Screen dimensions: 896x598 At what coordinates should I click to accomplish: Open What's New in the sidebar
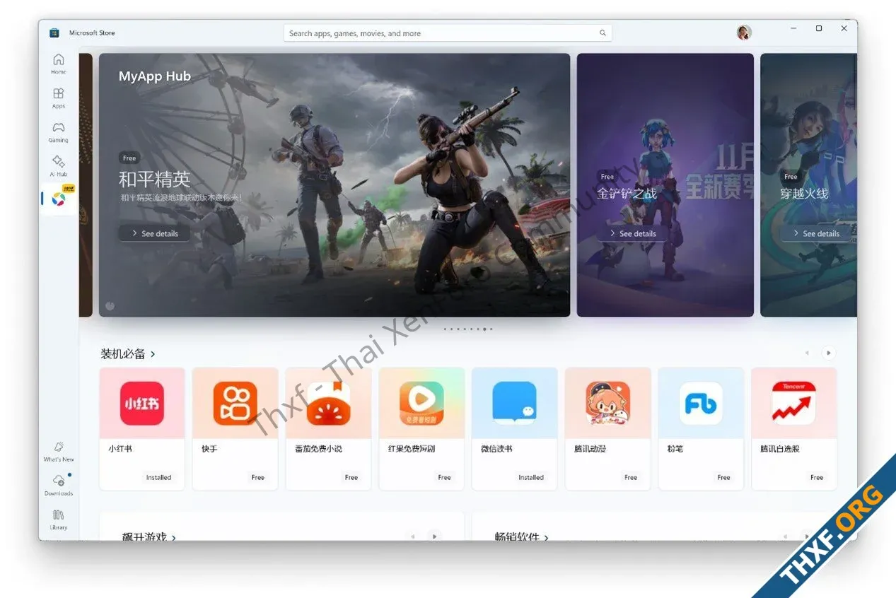[59, 451]
